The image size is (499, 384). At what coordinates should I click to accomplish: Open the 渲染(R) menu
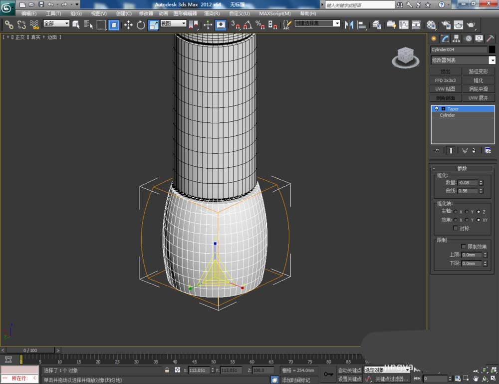[x=212, y=13]
